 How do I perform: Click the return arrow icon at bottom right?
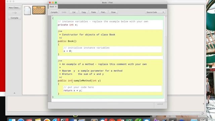[203, 114]
